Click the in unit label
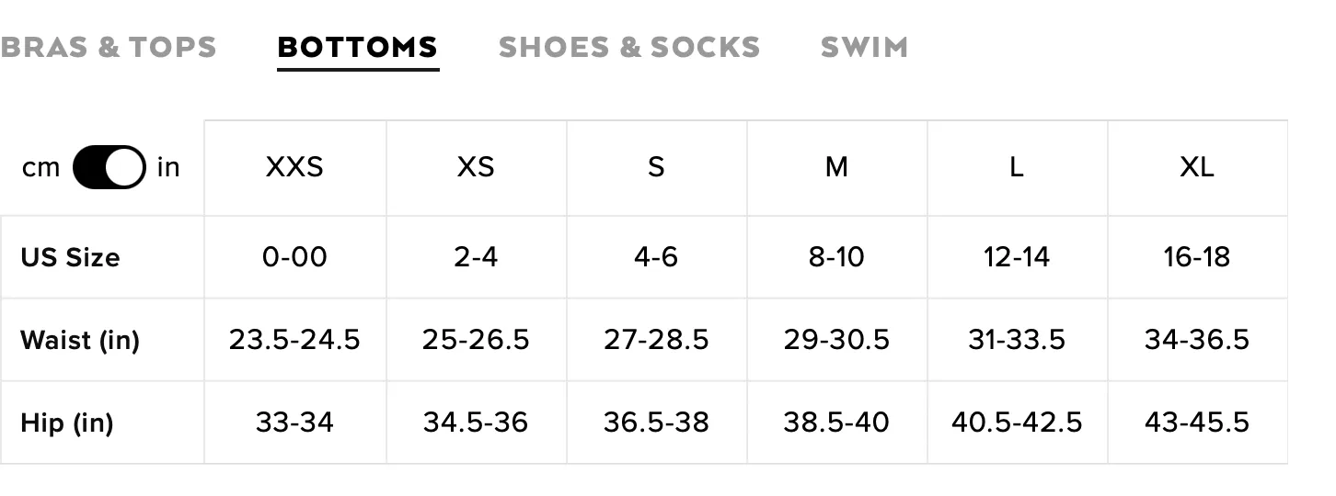This screenshot has height=496, width=1336. (168, 167)
